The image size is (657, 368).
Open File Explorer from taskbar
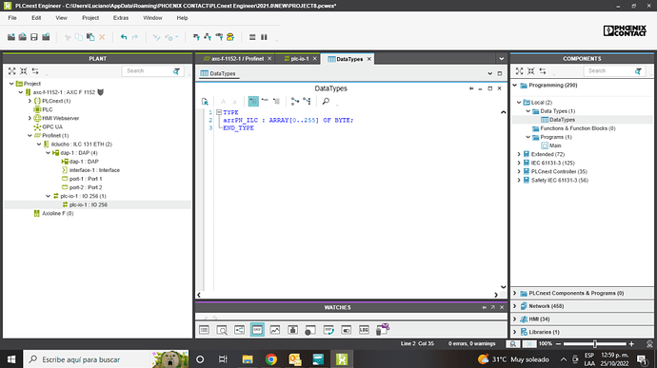(x=248, y=359)
